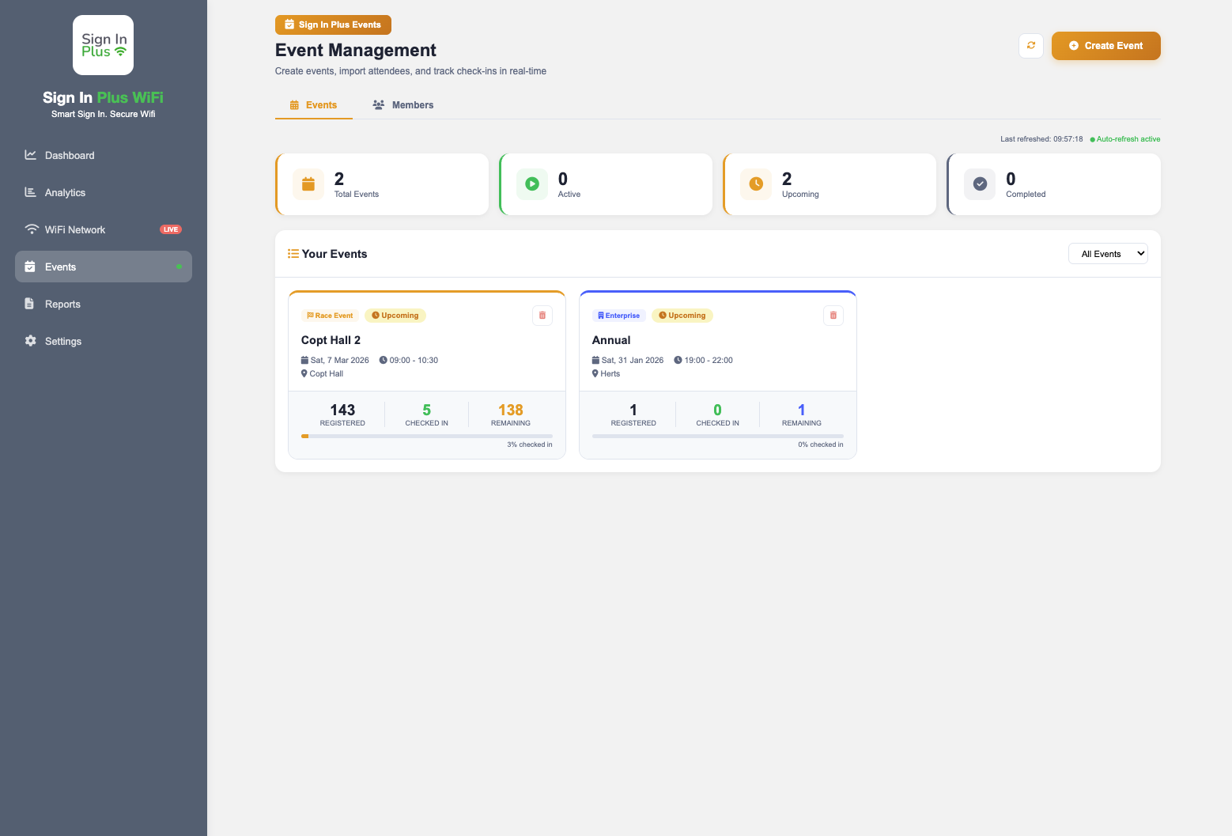This screenshot has width=1232, height=836.
Task: Click the Upcoming clock icon
Action: point(756,184)
